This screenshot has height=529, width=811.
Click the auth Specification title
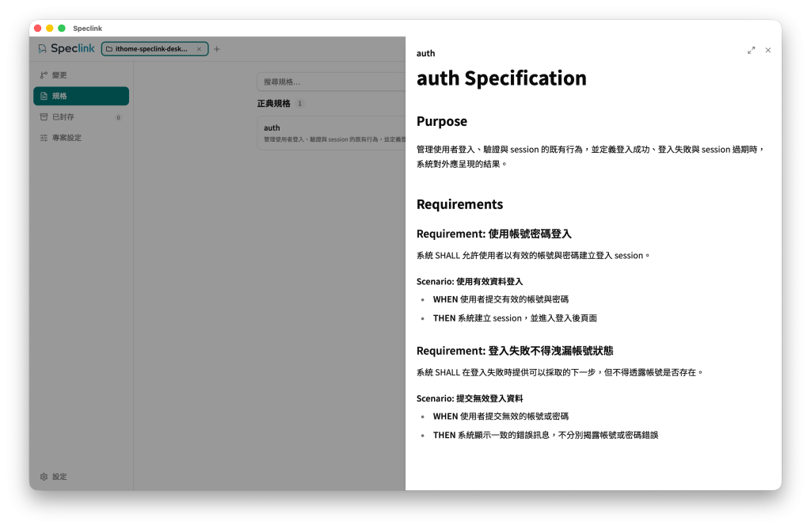501,78
